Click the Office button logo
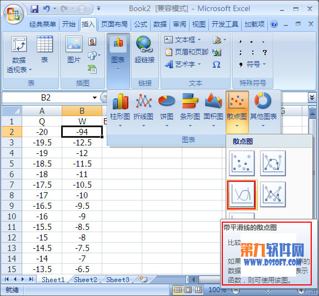Viewport: 319px width, 296px height. pos(13,14)
